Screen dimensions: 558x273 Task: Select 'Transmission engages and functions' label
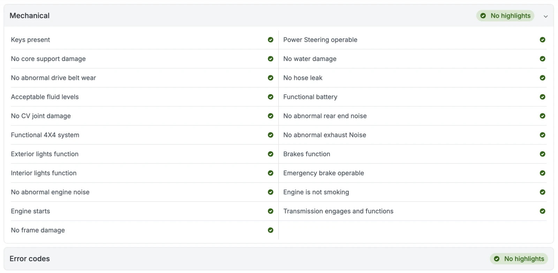pos(338,211)
